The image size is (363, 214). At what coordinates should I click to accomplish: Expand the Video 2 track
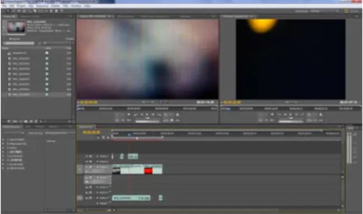(97, 161)
